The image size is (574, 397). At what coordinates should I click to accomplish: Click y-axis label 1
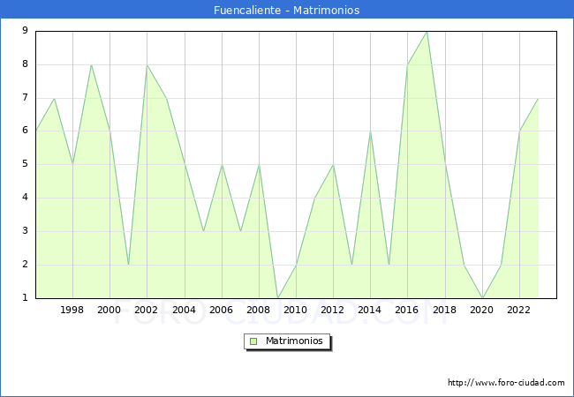pyautogui.click(x=25, y=297)
